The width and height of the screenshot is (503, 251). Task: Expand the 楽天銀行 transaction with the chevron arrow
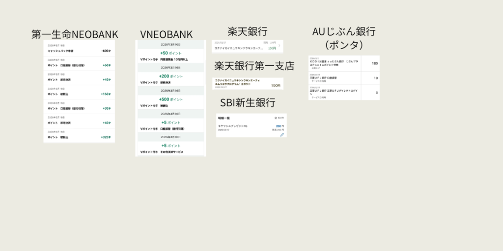point(279,46)
